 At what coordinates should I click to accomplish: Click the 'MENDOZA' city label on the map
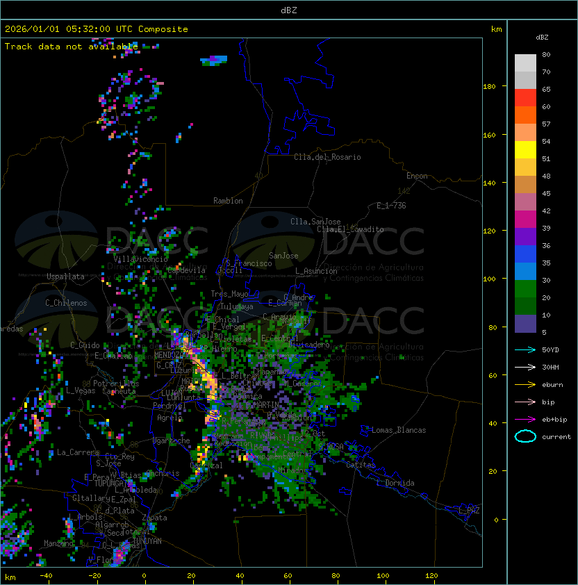[170, 354]
